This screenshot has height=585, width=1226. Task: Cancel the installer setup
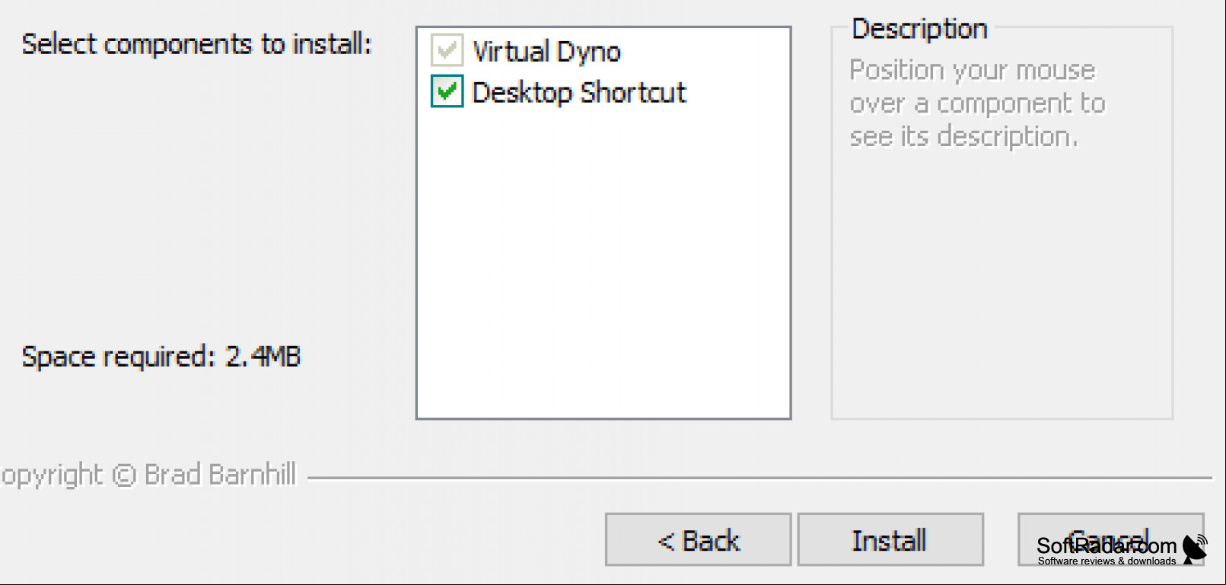[1110, 539]
